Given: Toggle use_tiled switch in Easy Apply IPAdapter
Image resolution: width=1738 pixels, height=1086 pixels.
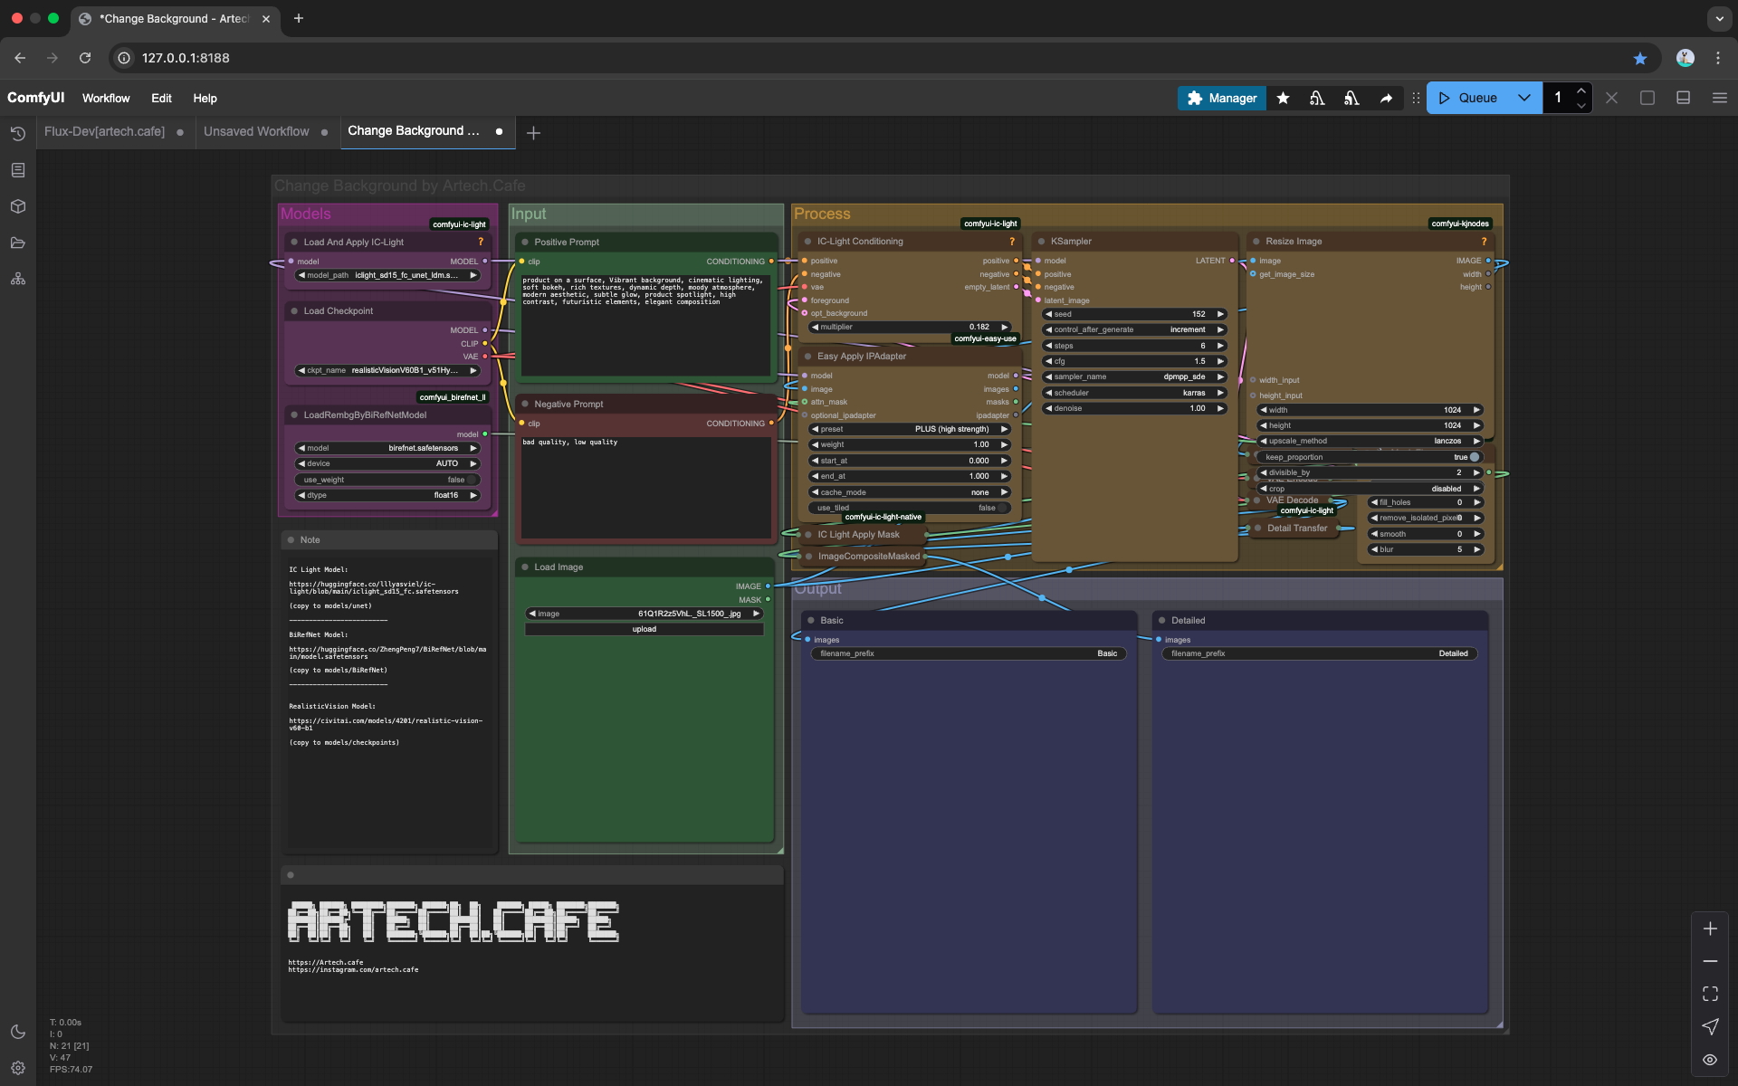Looking at the screenshot, I should pos(1001,508).
